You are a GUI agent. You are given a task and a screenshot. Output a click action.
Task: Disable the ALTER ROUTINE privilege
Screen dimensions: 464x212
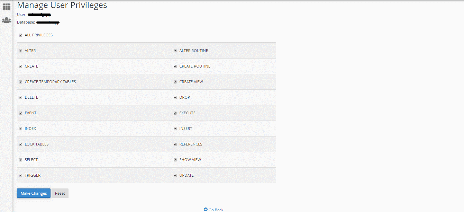tap(175, 50)
